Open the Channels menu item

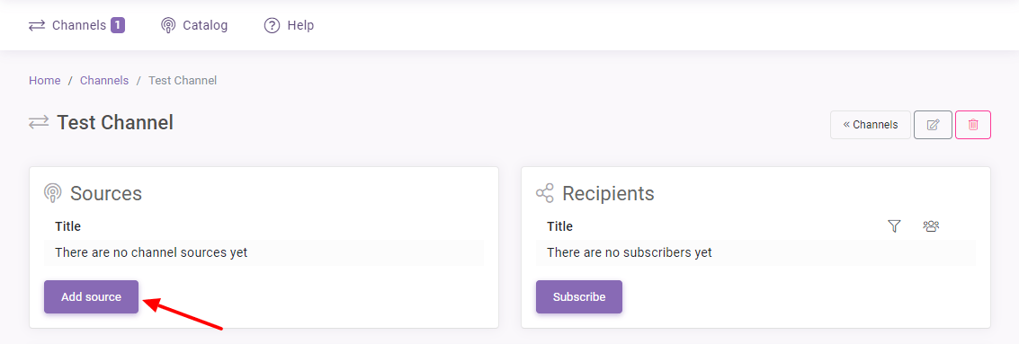point(76,25)
